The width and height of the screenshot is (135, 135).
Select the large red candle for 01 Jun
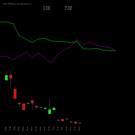click(x=24, y=107)
